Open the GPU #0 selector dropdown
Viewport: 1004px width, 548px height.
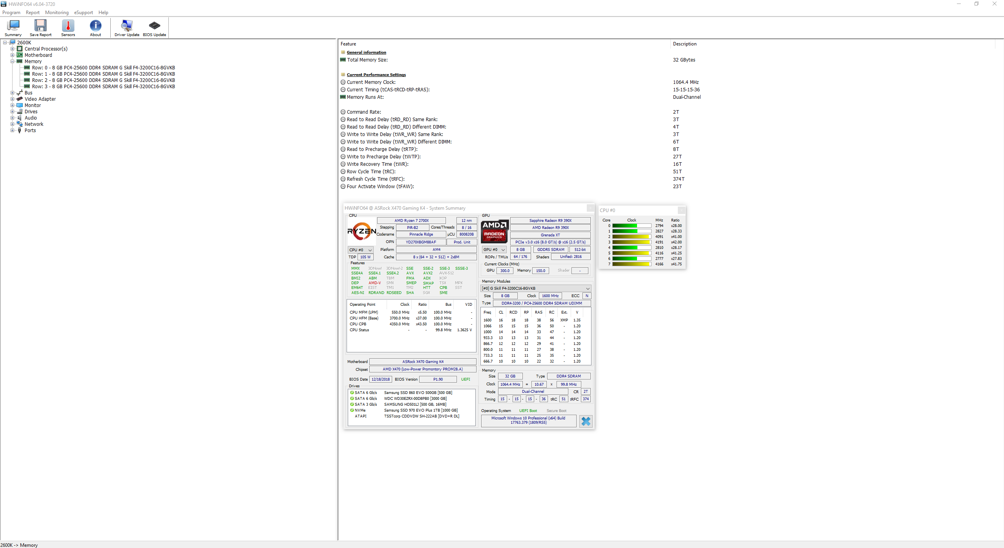point(494,249)
